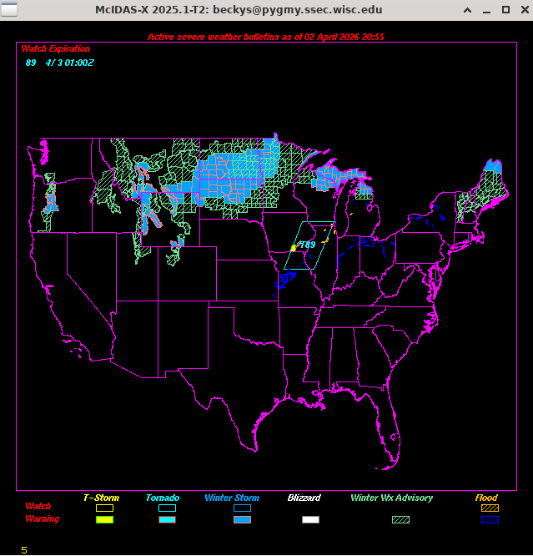The height and width of the screenshot is (556, 533).
Task: Pick the blue Winter Storm Warning legend box
Action: point(242,519)
